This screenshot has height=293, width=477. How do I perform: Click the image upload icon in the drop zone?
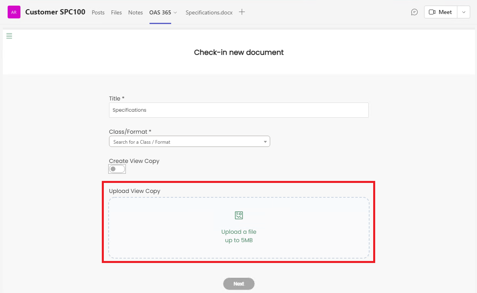point(239,215)
